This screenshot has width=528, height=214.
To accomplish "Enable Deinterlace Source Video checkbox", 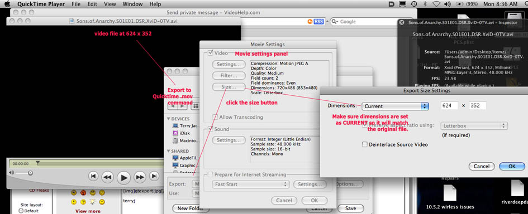I will (x=365, y=144).
